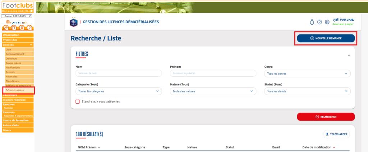368x152 pixels.
Task: Open the Organisation menu
Action: coord(18,35)
